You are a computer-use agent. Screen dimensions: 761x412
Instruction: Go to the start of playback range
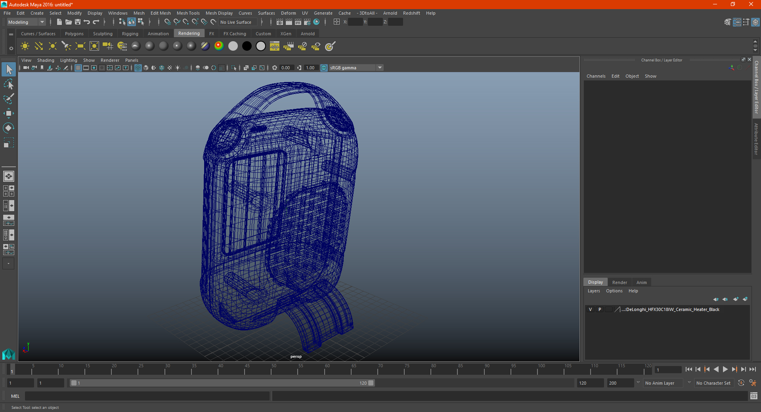click(689, 369)
